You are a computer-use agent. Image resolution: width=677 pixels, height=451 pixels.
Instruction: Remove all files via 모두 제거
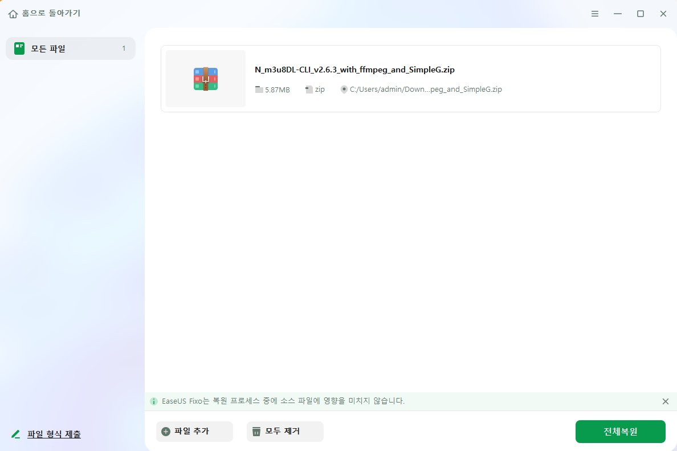[285, 432]
